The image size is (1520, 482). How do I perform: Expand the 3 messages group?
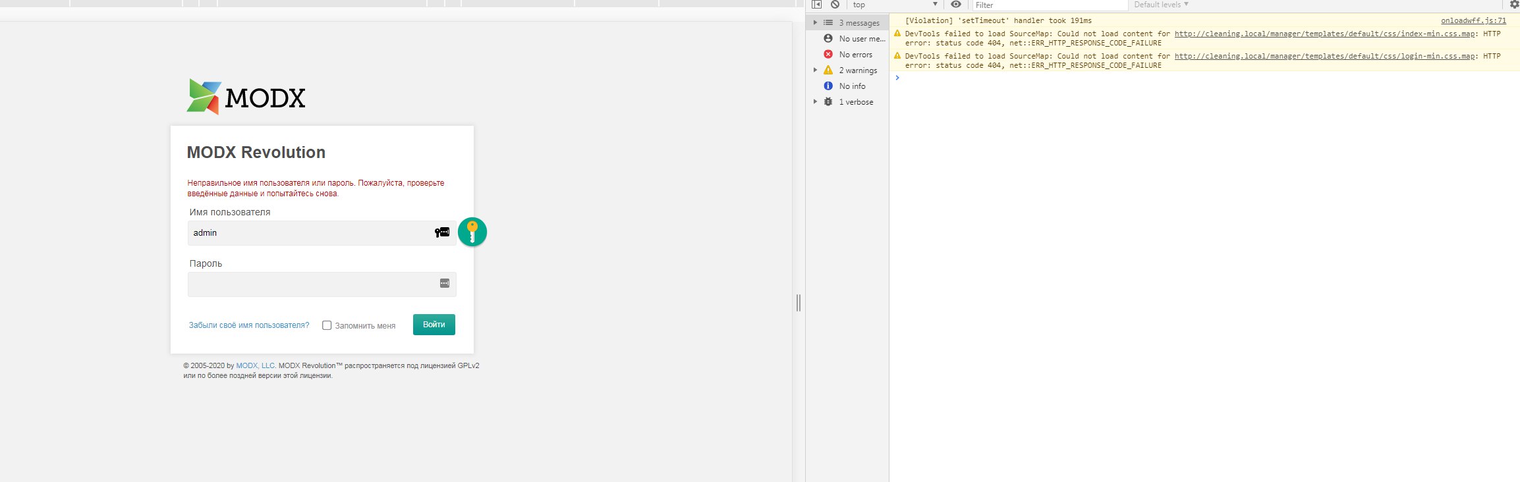tap(815, 22)
